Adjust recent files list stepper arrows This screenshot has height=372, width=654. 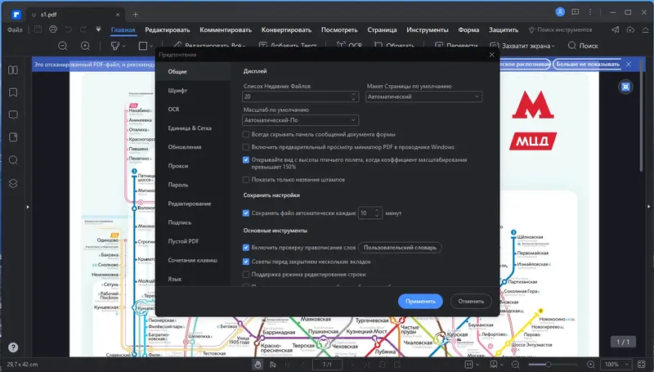point(353,96)
